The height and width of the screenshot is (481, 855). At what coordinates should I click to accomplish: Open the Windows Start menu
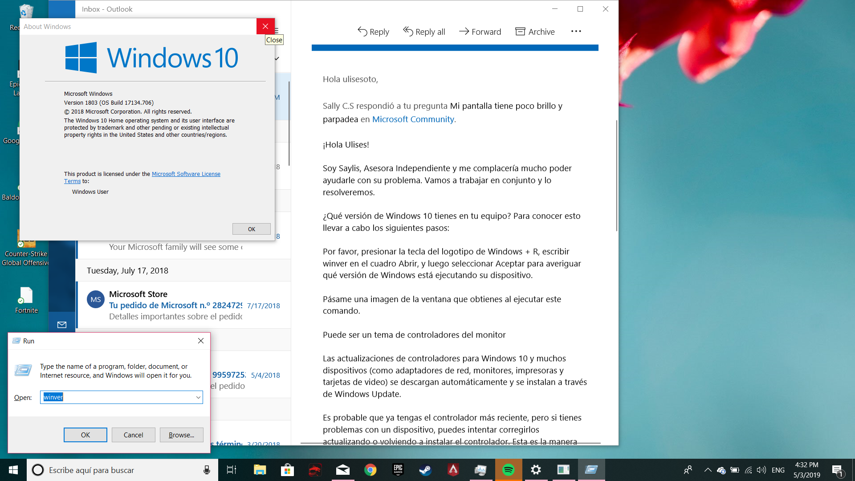[x=13, y=470]
